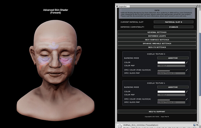Pick color with Overlay Texture 1 Color eyedropper
Screen dimensions: 201x128
(x=187, y=92)
